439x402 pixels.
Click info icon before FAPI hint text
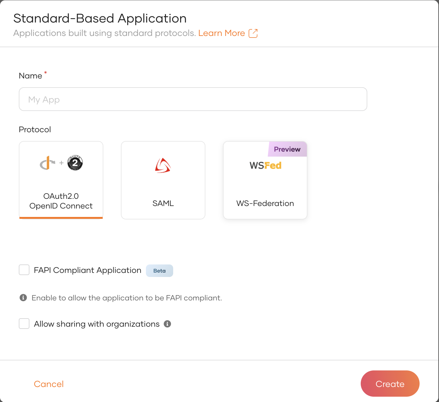click(23, 298)
